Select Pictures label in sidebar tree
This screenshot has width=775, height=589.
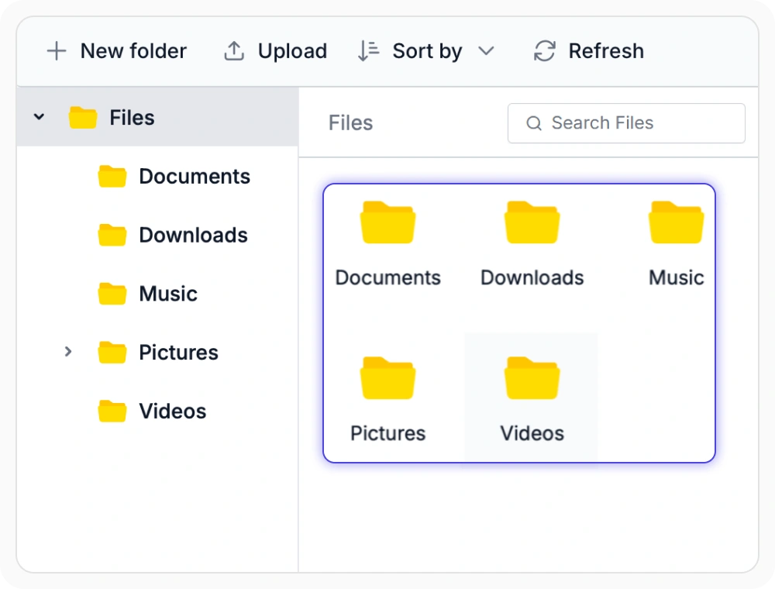pyautogui.click(x=178, y=353)
